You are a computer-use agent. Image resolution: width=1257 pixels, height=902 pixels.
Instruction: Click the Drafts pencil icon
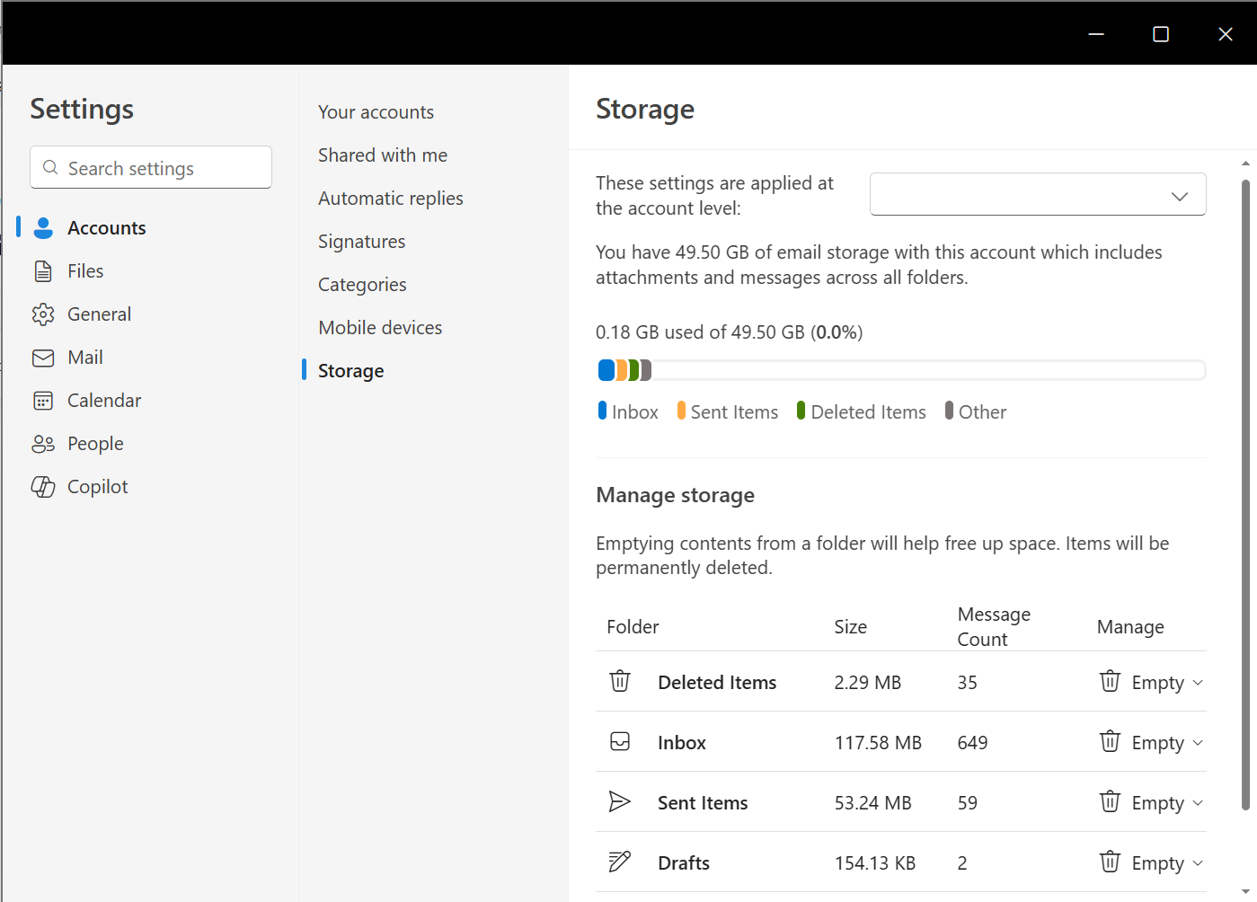620,862
